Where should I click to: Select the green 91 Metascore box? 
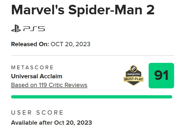pos(161,76)
